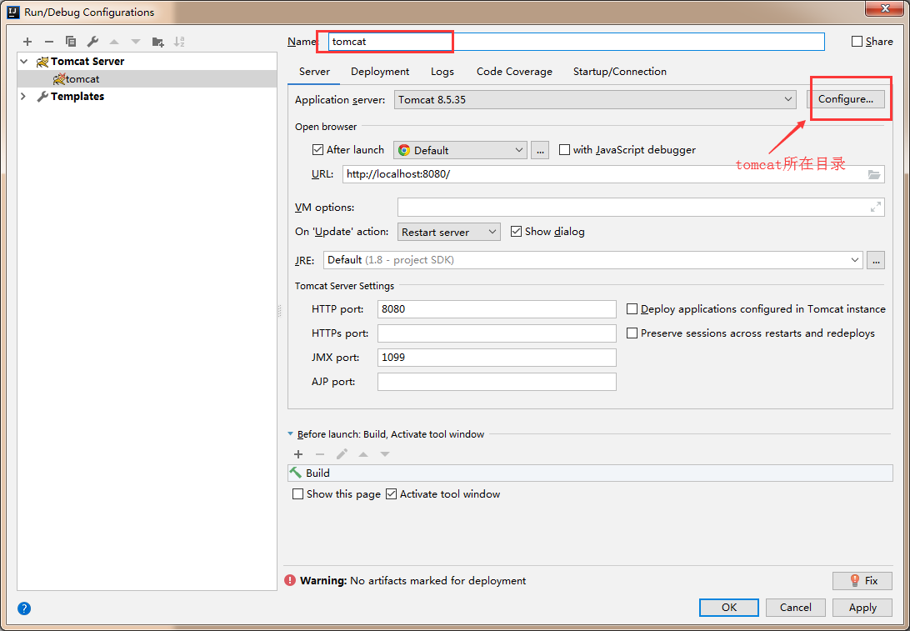The height and width of the screenshot is (631, 910).
Task: Collapse Before launch section triangle
Action: [x=290, y=433]
